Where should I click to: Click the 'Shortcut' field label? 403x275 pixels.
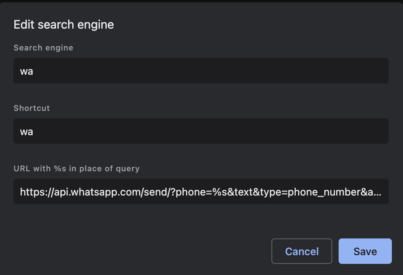pyautogui.click(x=32, y=108)
